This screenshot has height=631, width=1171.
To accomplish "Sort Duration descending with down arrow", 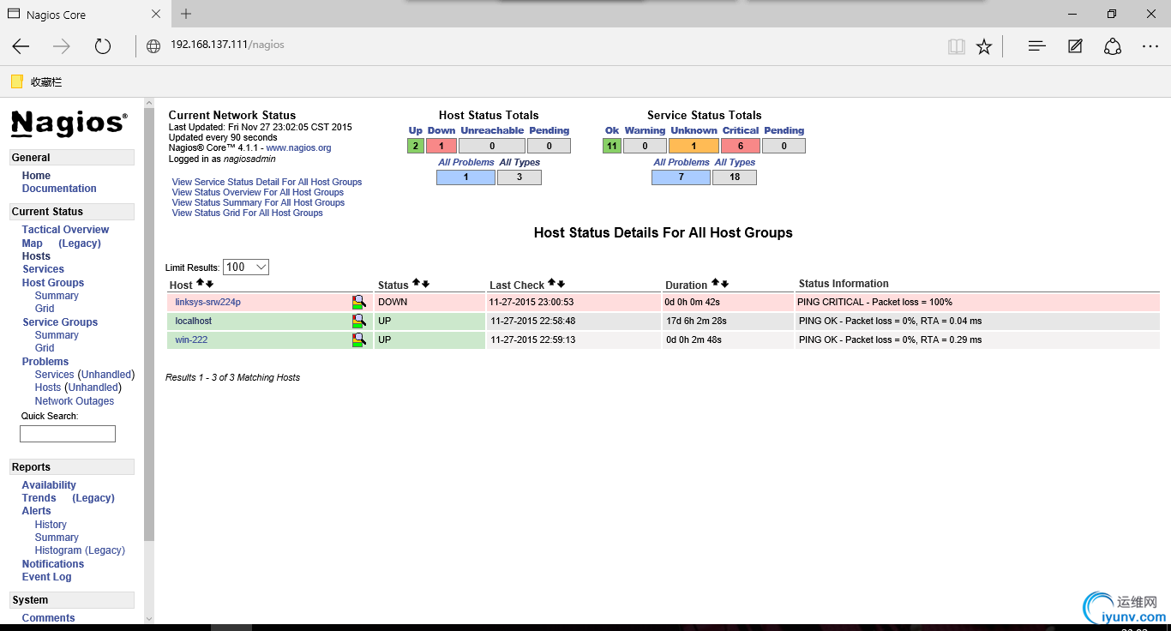I will click(724, 283).
